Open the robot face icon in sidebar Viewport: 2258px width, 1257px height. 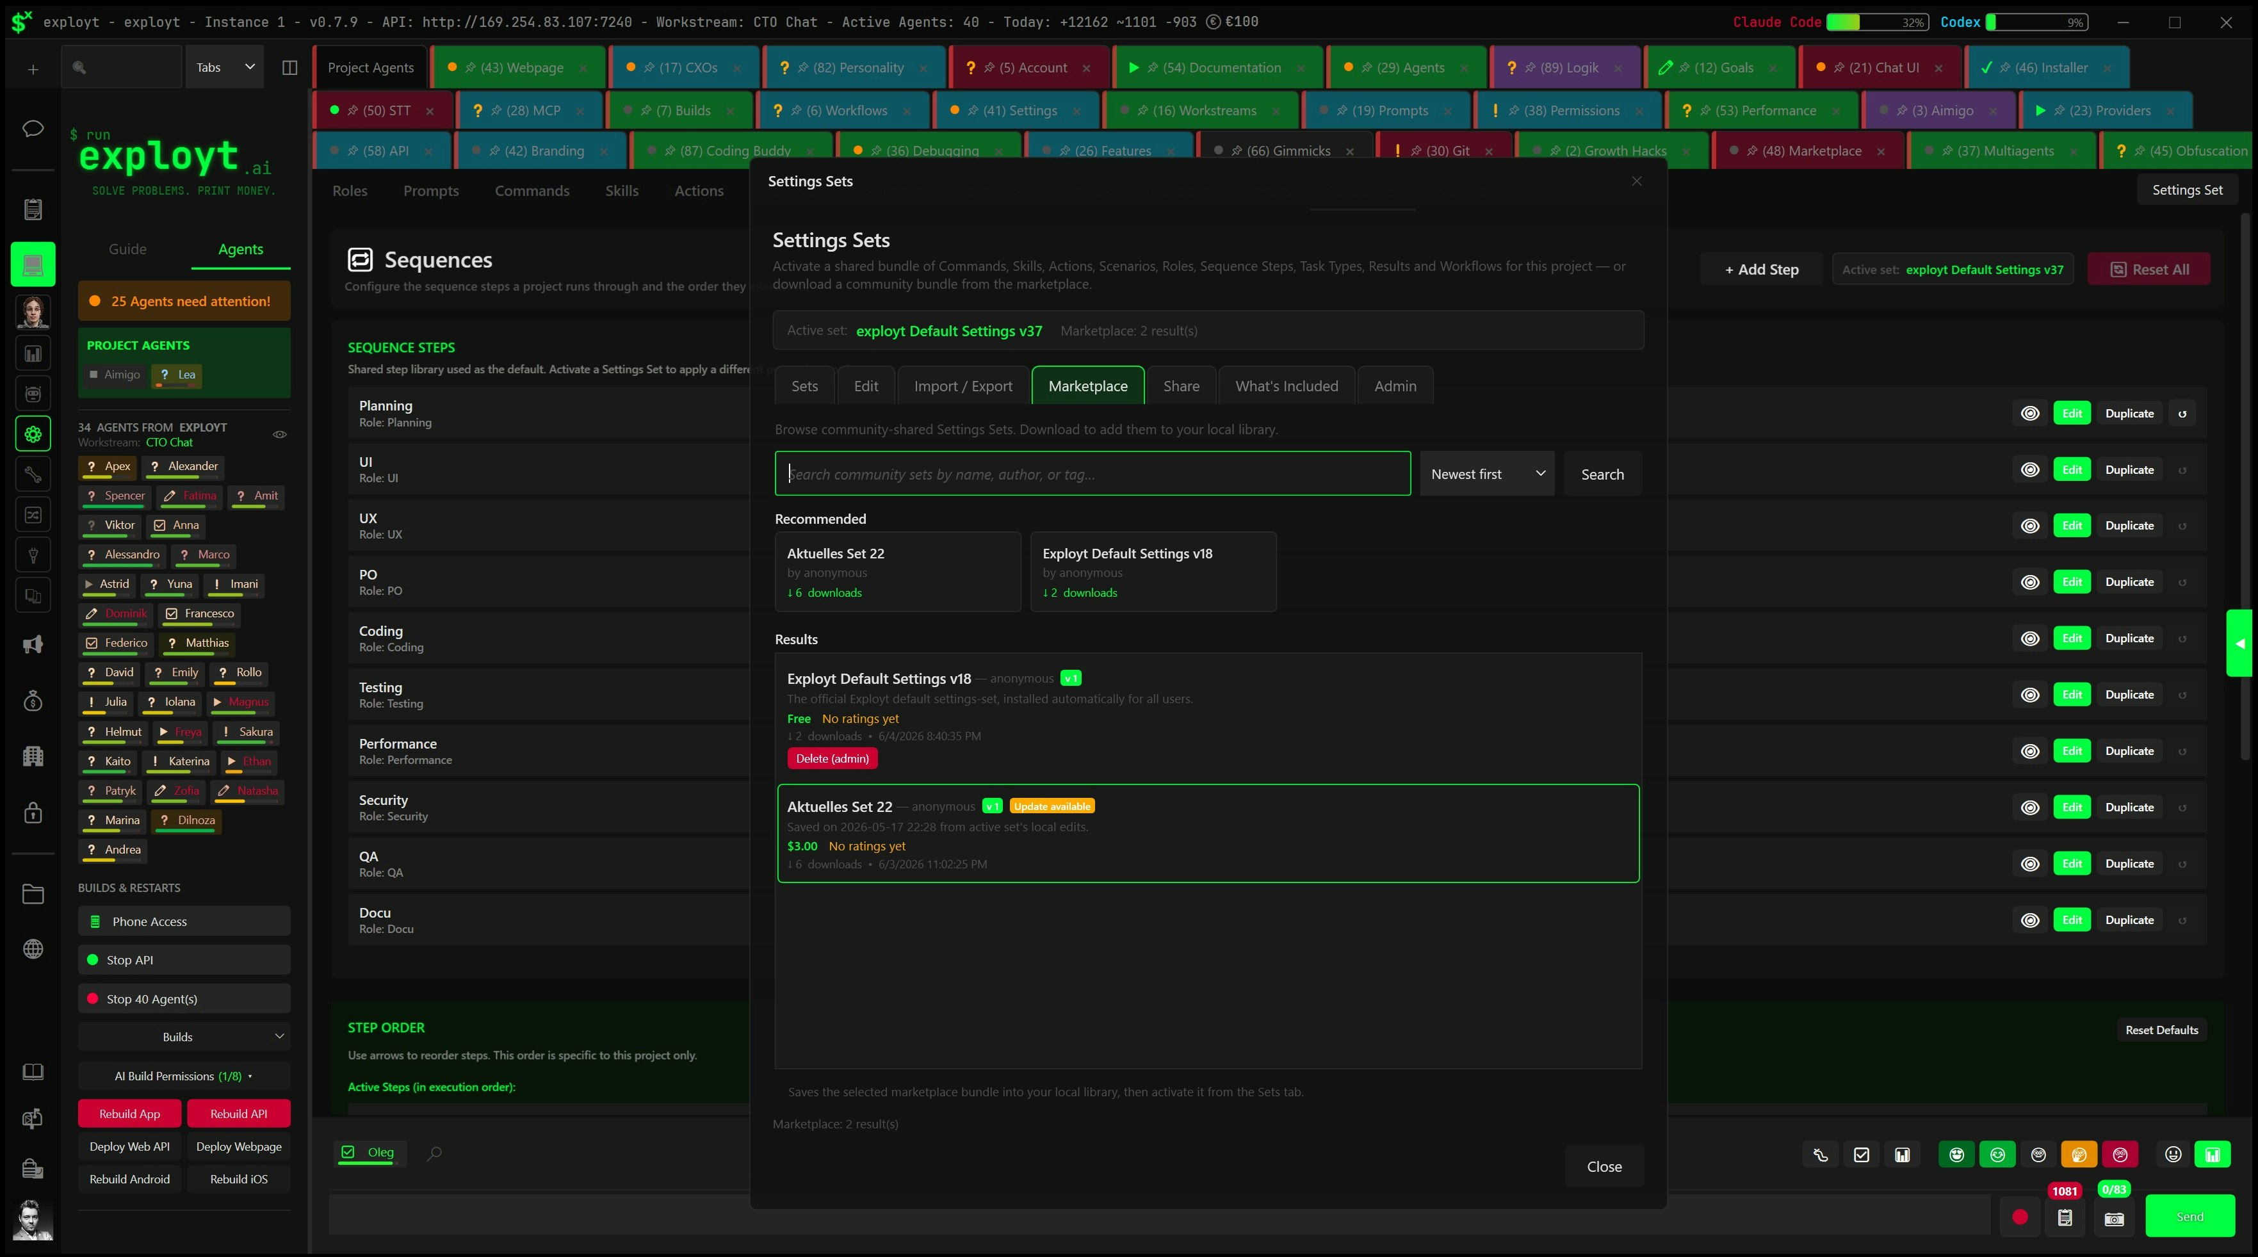point(33,394)
